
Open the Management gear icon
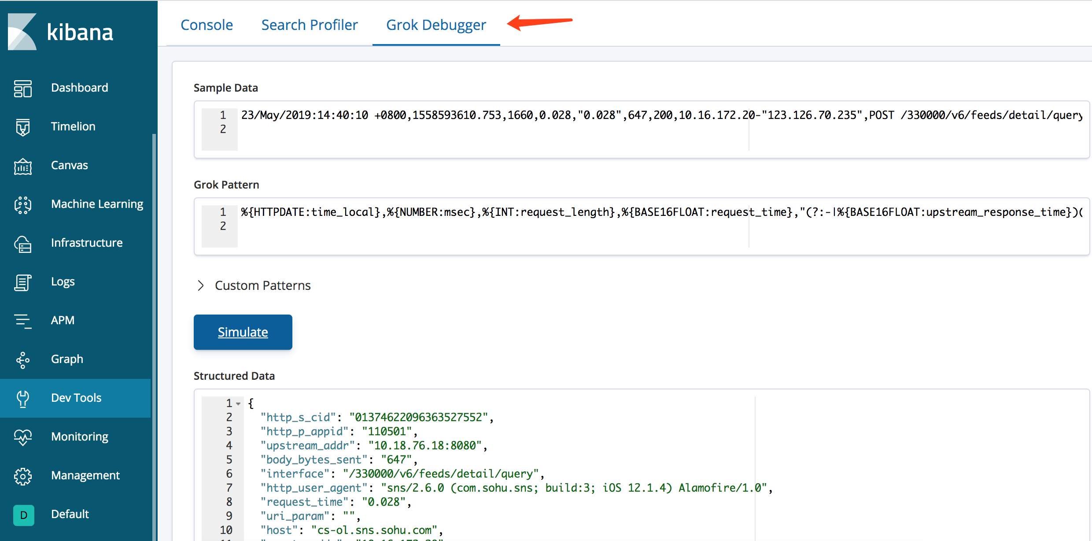coord(23,476)
